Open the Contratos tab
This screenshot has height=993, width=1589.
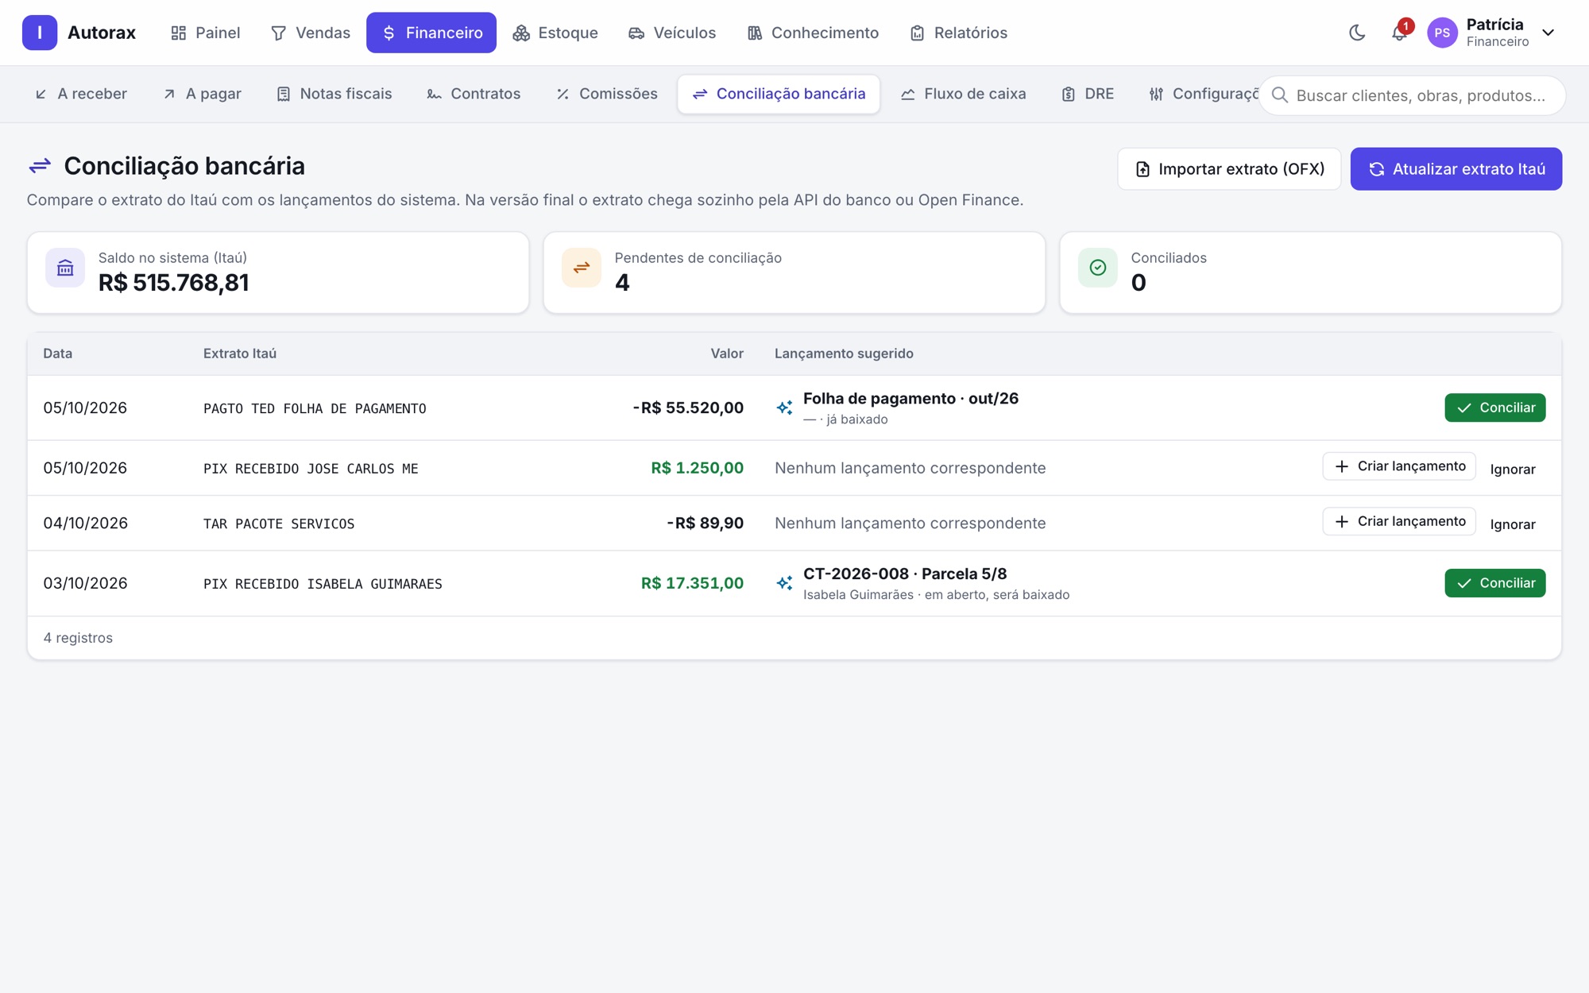point(474,95)
